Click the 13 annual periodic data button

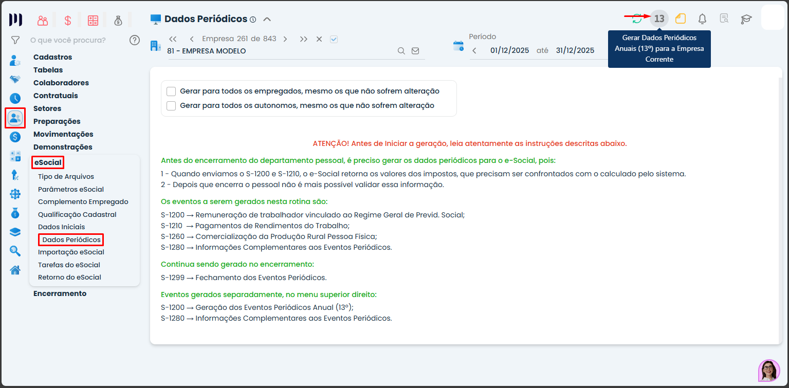pyautogui.click(x=659, y=19)
